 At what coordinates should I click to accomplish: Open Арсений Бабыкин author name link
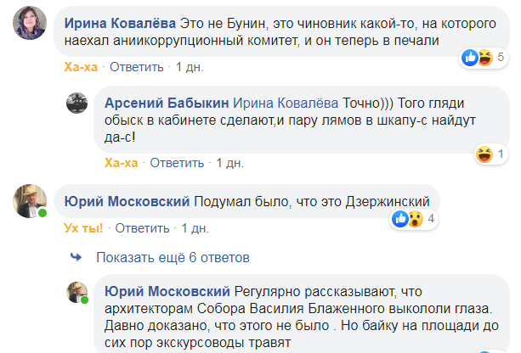point(166,102)
